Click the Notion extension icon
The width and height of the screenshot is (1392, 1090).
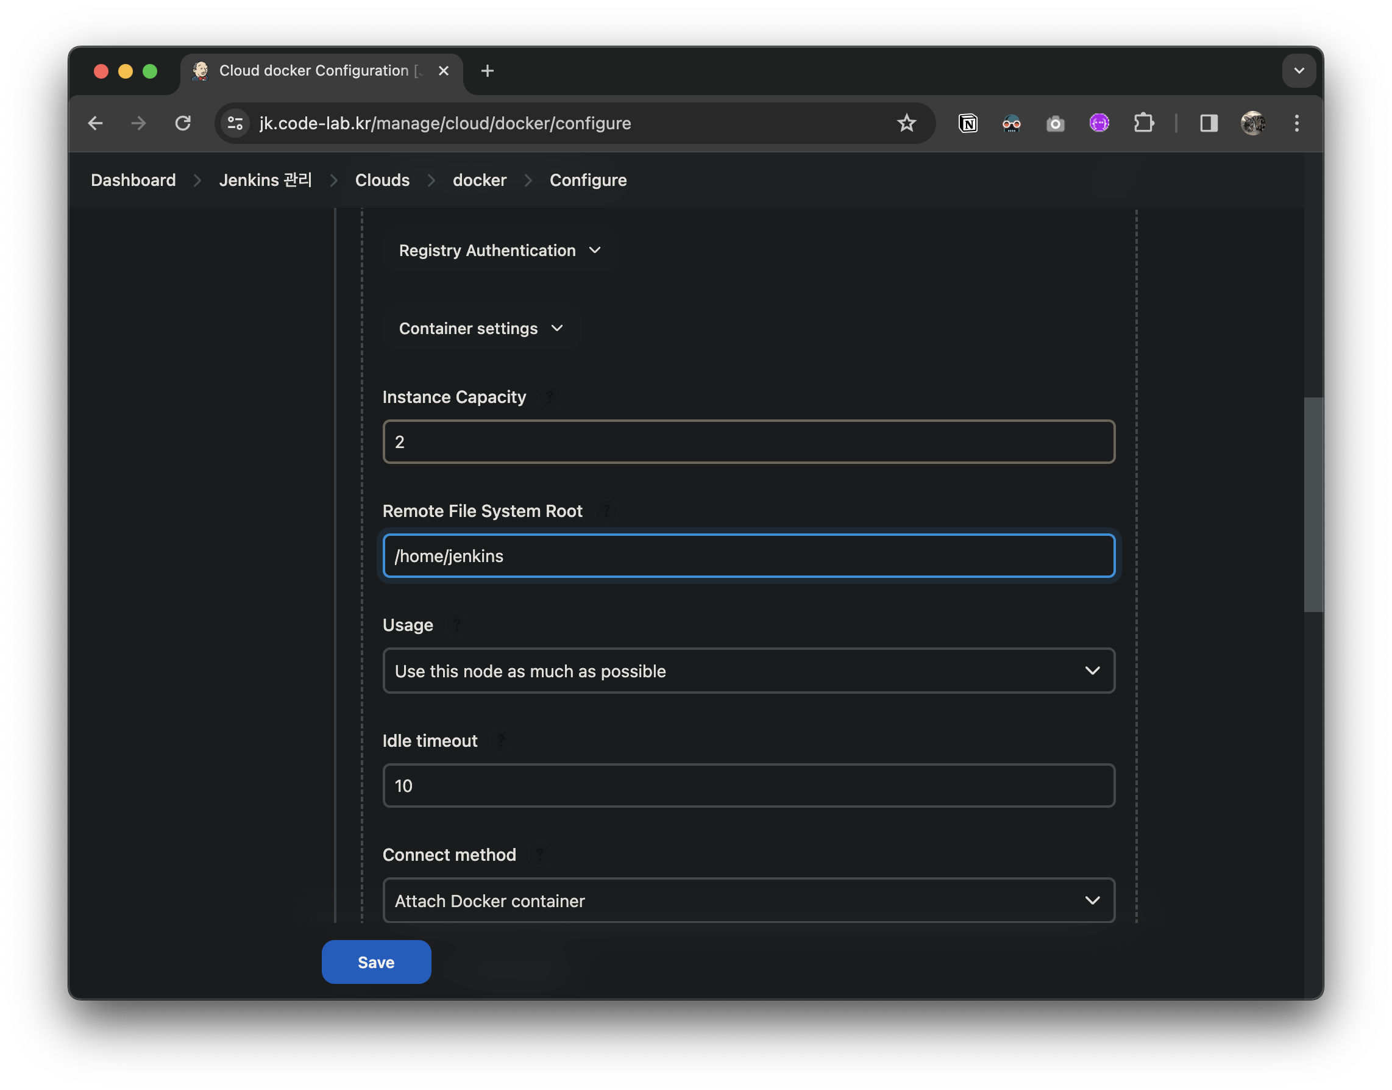coord(968,123)
